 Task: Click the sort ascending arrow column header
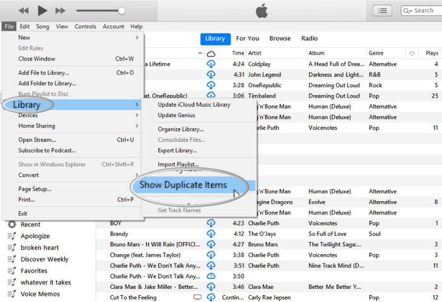pyautogui.click(x=200, y=53)
